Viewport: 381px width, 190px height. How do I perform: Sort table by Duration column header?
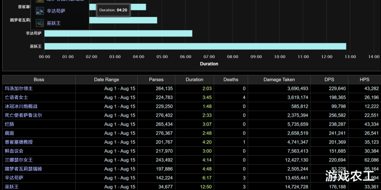(x=194, y=80)
